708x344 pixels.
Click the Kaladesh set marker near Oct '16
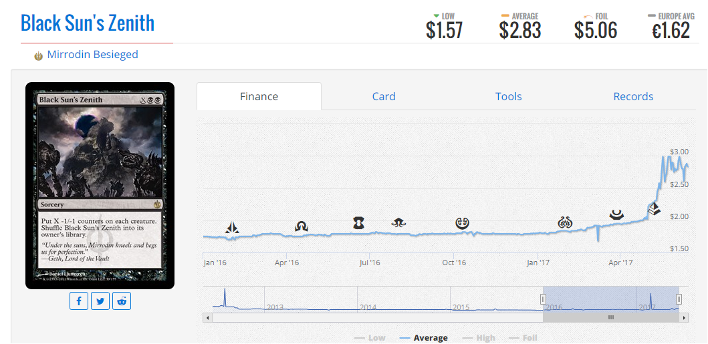pos(462,222)
